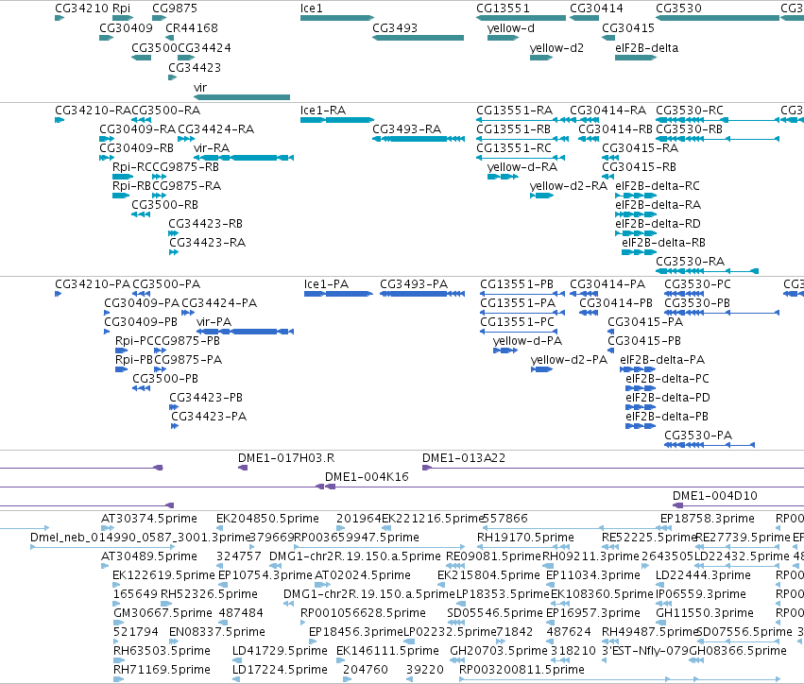The width and height of the screenshot is (804, 684).
Task: Select the AT30374.5prime EST label
Action: pyautogui.click(x=149, y=519)
